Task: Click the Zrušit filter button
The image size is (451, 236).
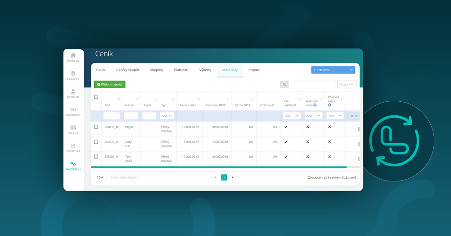Action: pos(354,116)
